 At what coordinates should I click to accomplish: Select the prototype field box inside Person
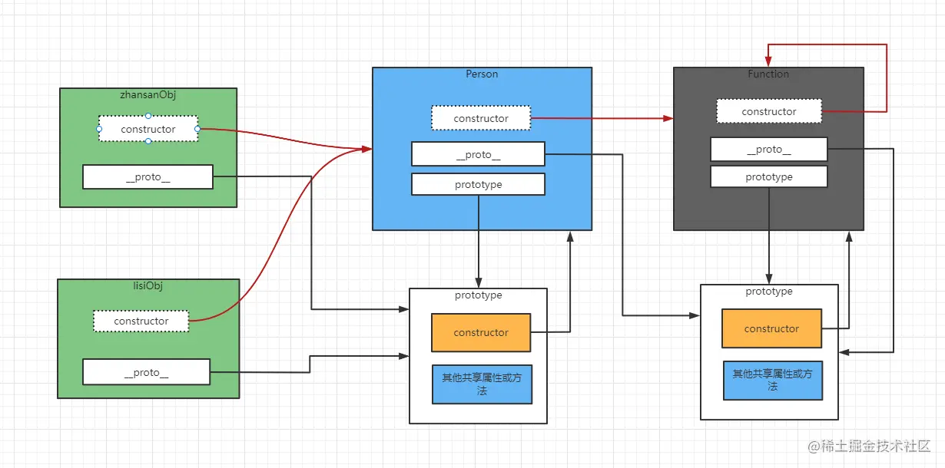[478, 184]
